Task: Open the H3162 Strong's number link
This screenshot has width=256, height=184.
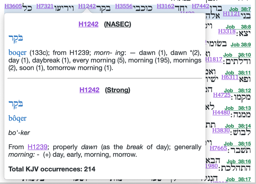Action: [165, 6]
